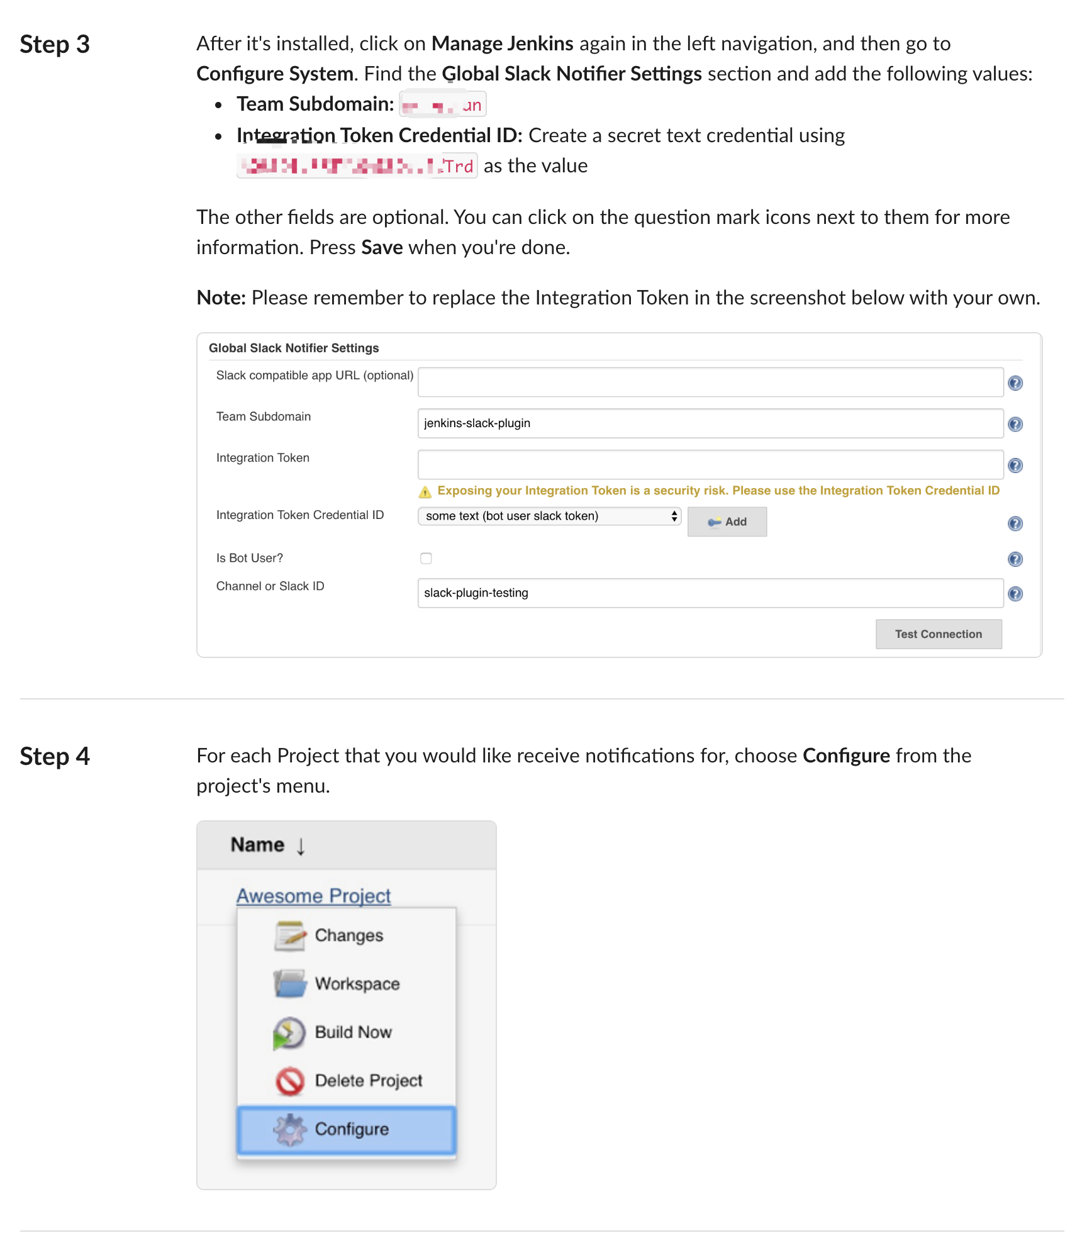Open help icon next to Integration Token field

[x=1015, y=466]
